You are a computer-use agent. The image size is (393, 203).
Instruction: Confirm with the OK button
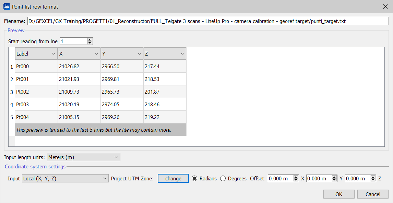point(339,194)
